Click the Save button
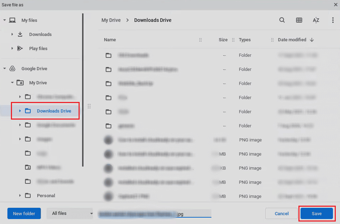Viewport: 340px width, 224px height. [317, 213]
